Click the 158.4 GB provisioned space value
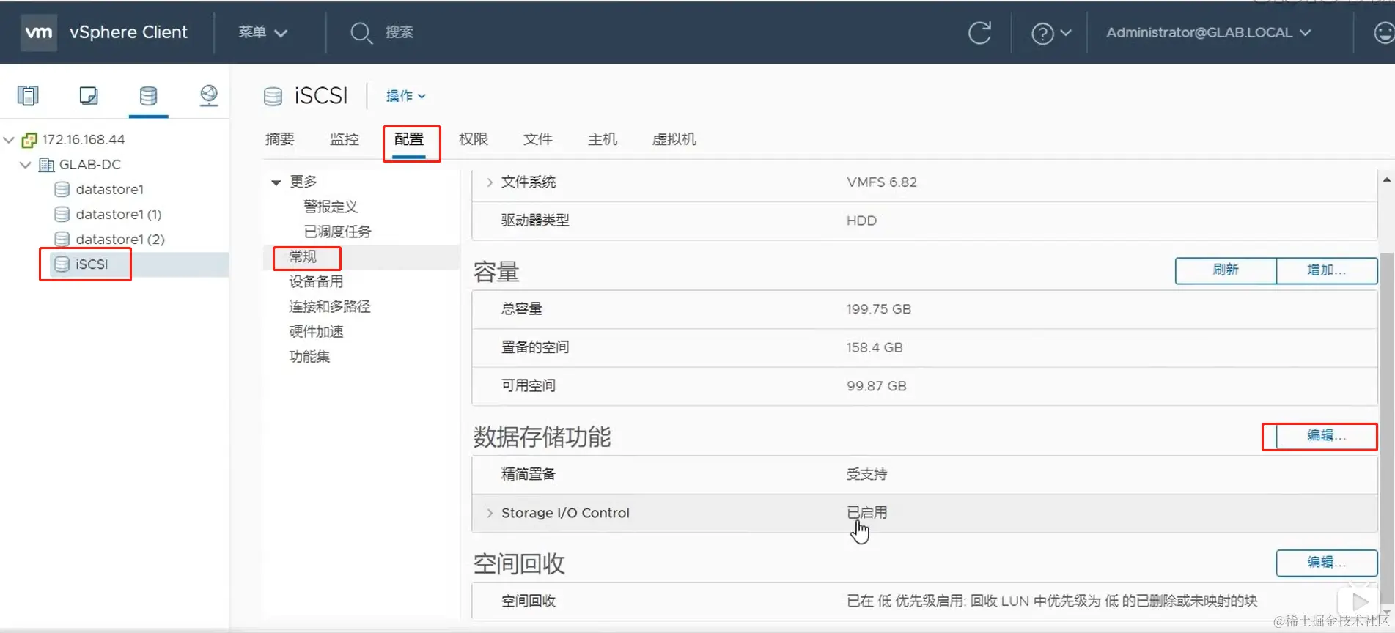Viewport: 1395px width, 633px height. (x=875, y=347)
